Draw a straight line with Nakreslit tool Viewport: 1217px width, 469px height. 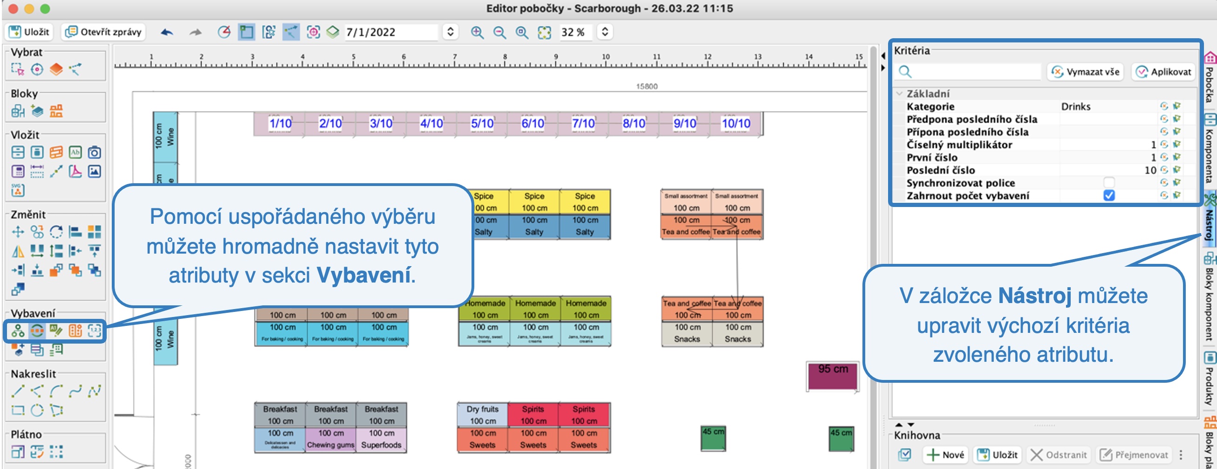click(x=18, y=391)
